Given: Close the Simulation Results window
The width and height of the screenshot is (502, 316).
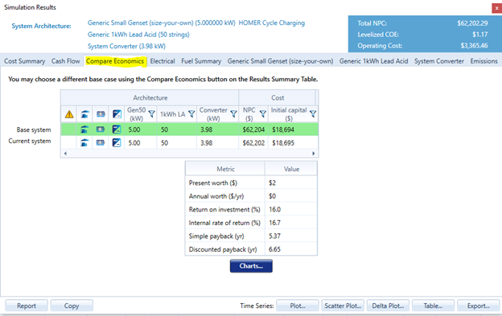Looking at the screenshot, I should [497, 8].
